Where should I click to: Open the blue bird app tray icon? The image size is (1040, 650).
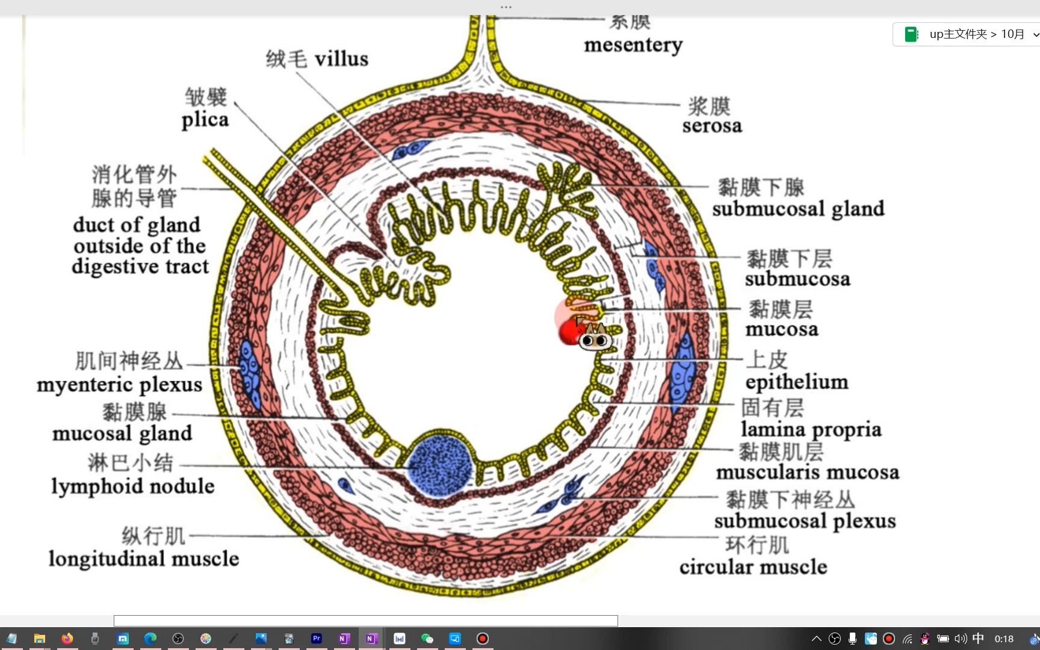pos(871,639)
